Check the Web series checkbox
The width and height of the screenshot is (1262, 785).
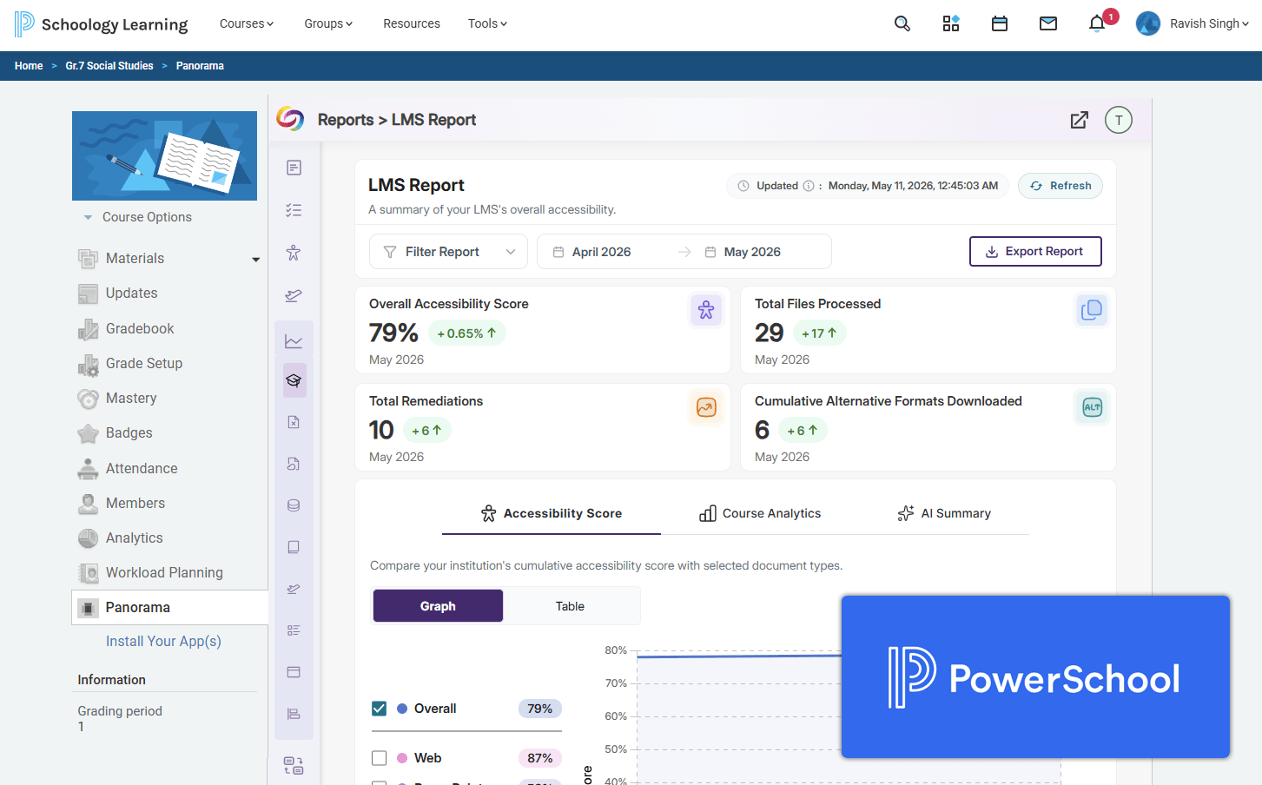pos(379,758)
